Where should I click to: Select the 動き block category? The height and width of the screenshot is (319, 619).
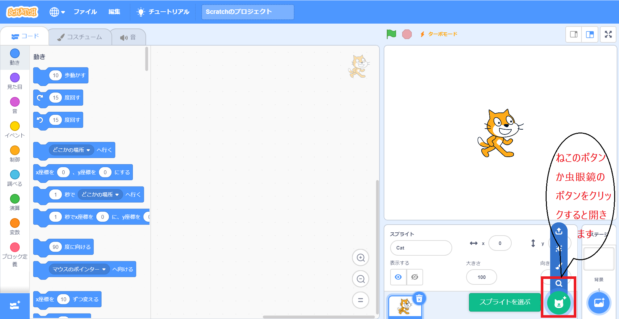[15, 57]
